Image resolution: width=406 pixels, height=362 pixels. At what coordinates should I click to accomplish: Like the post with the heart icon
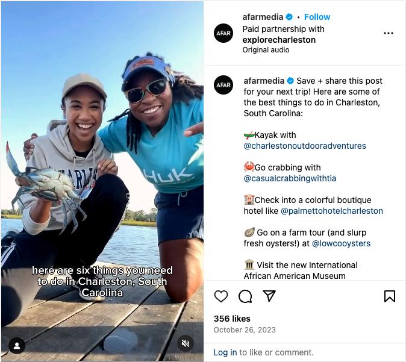tap(221, 296)
